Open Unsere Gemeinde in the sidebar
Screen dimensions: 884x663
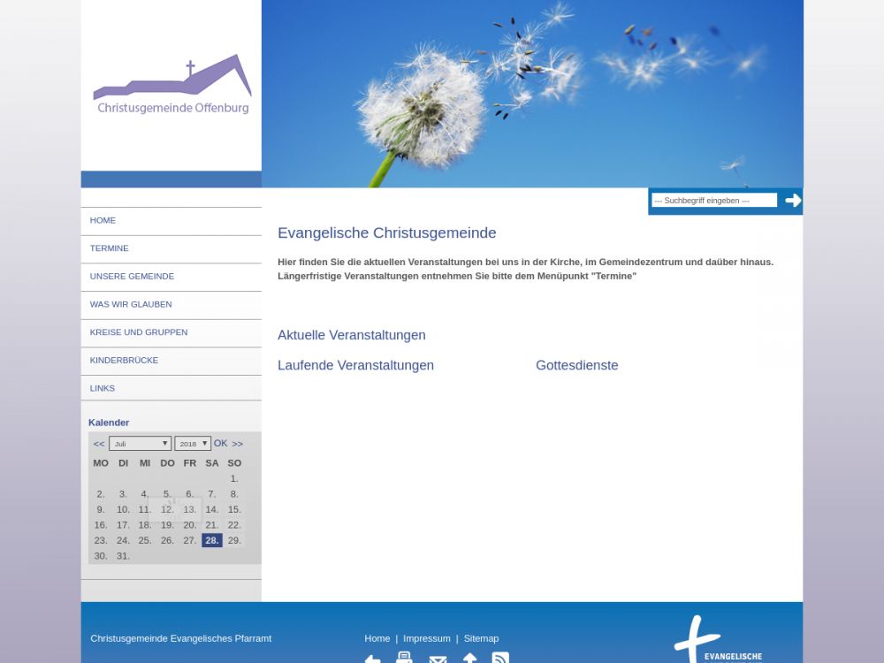click(132, 277)
